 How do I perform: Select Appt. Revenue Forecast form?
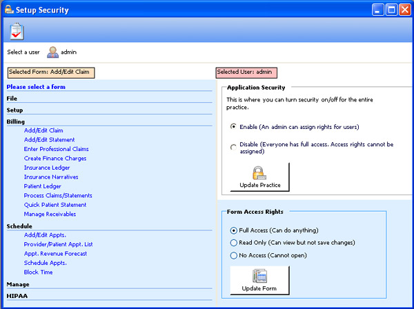55,254
